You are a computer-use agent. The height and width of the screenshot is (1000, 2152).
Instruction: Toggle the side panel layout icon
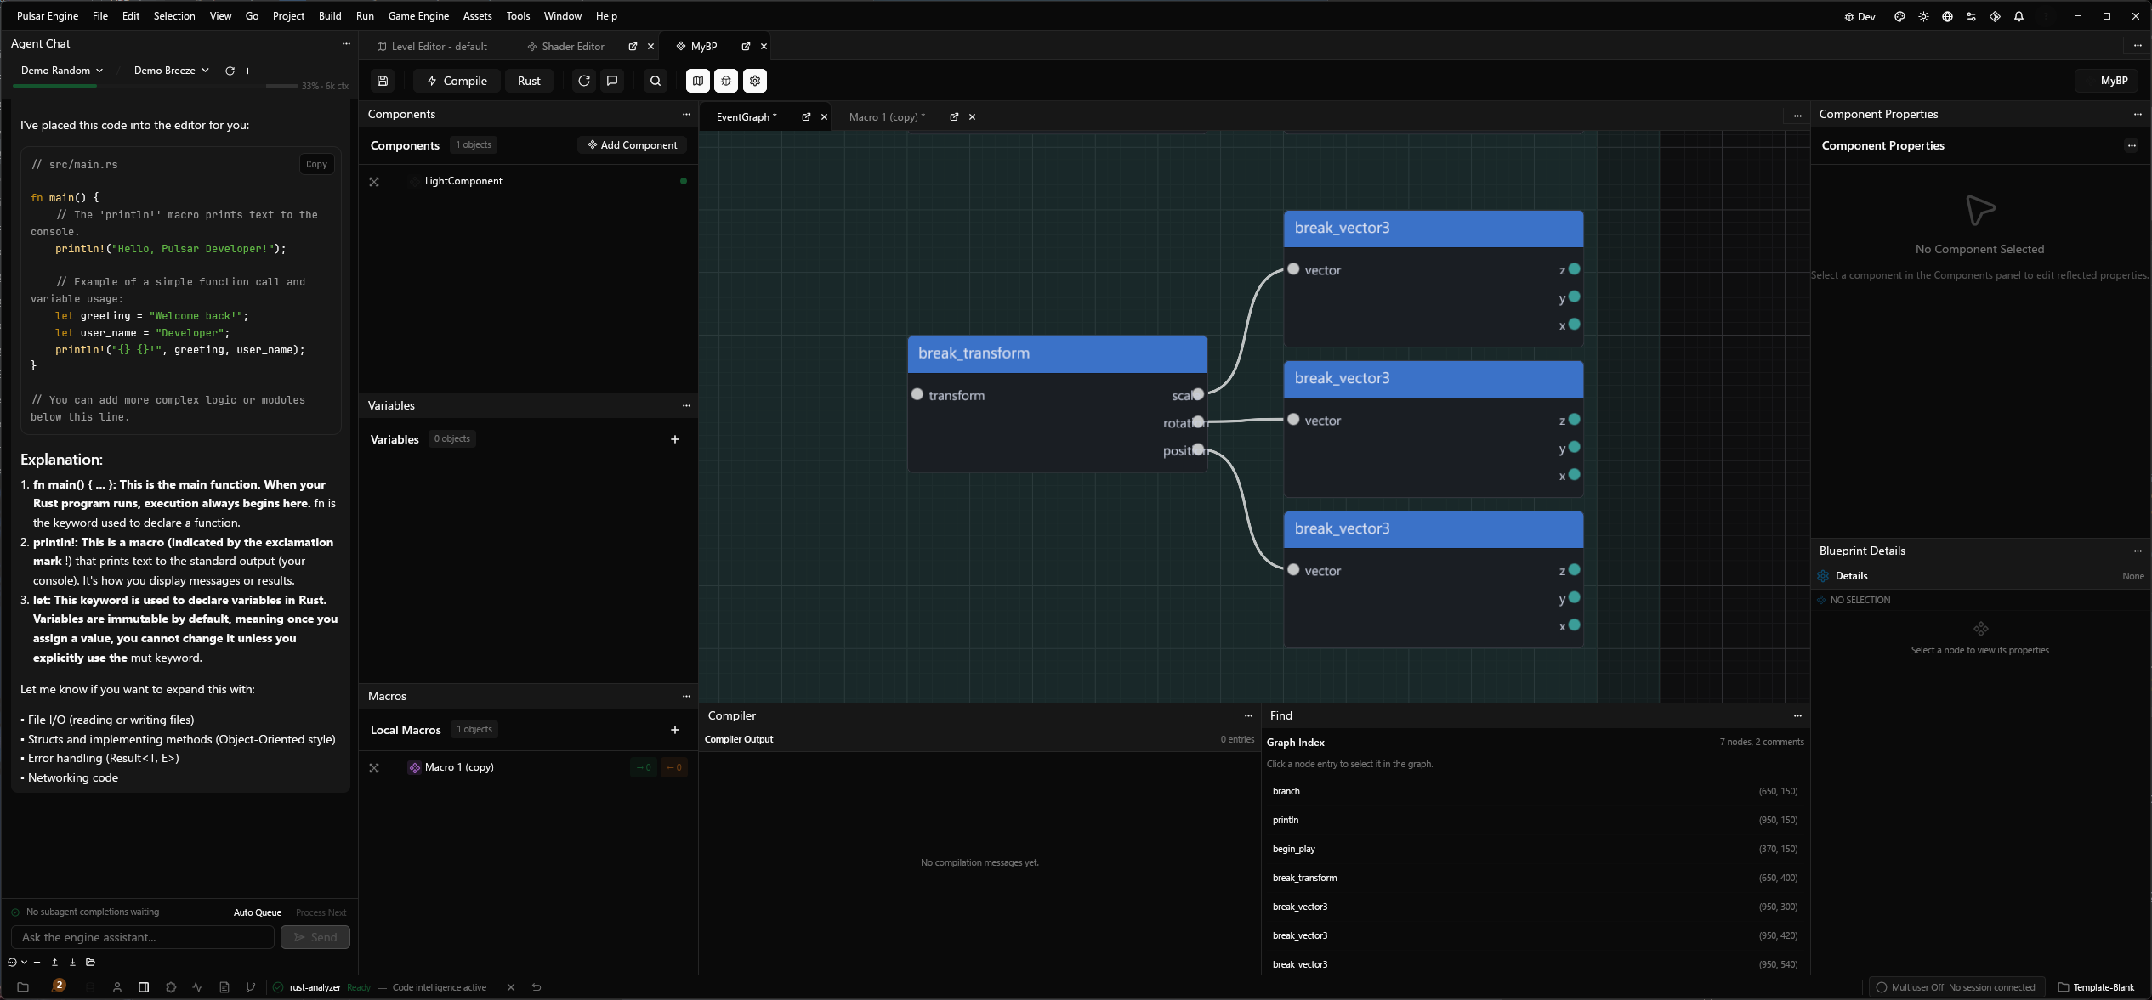[x=144, y=987]
